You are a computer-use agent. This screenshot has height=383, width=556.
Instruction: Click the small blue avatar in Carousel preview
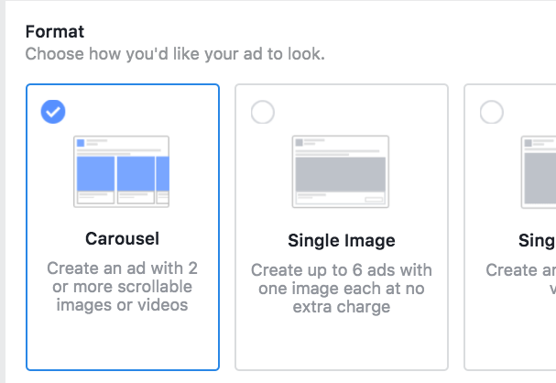(x=81, y=142)
